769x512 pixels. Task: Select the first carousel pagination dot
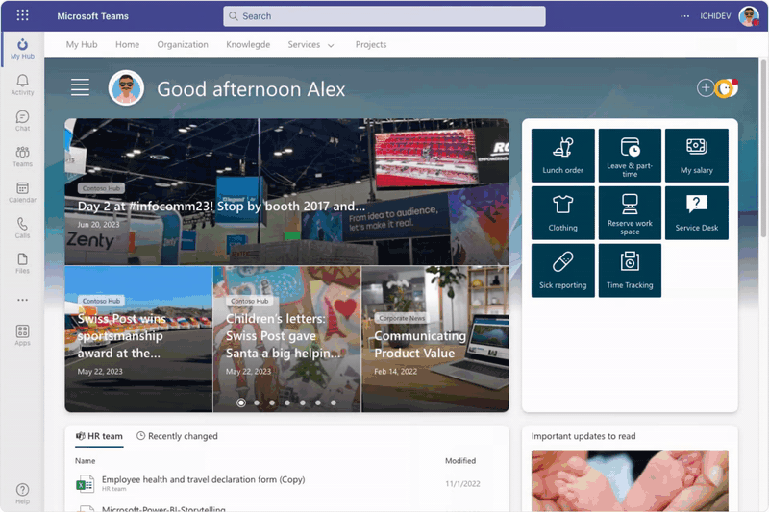click(240, 402)
